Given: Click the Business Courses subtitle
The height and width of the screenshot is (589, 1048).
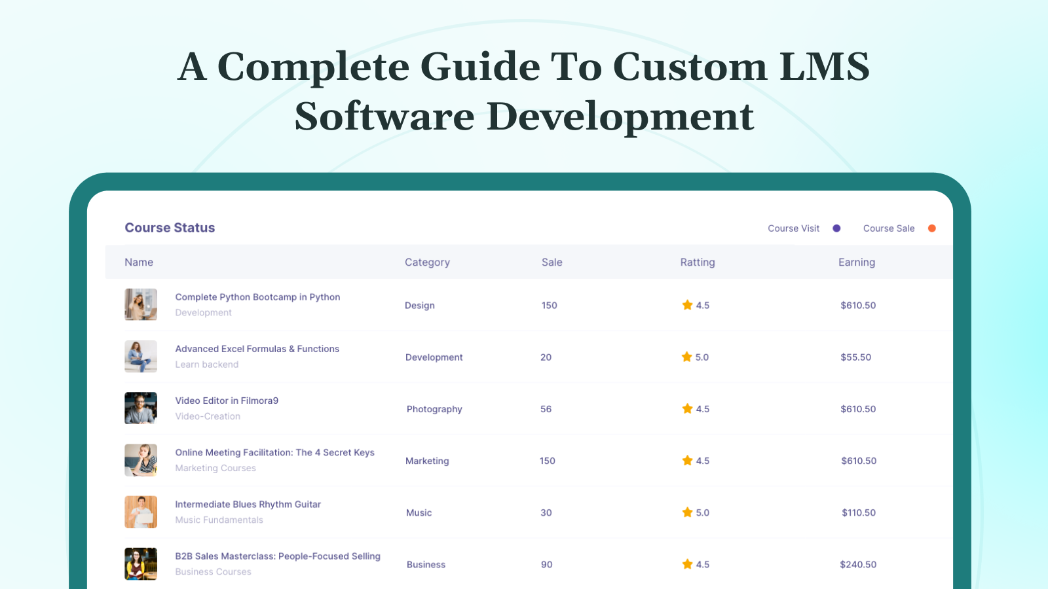Looking at the screenshot, I should tap(213, 571).
